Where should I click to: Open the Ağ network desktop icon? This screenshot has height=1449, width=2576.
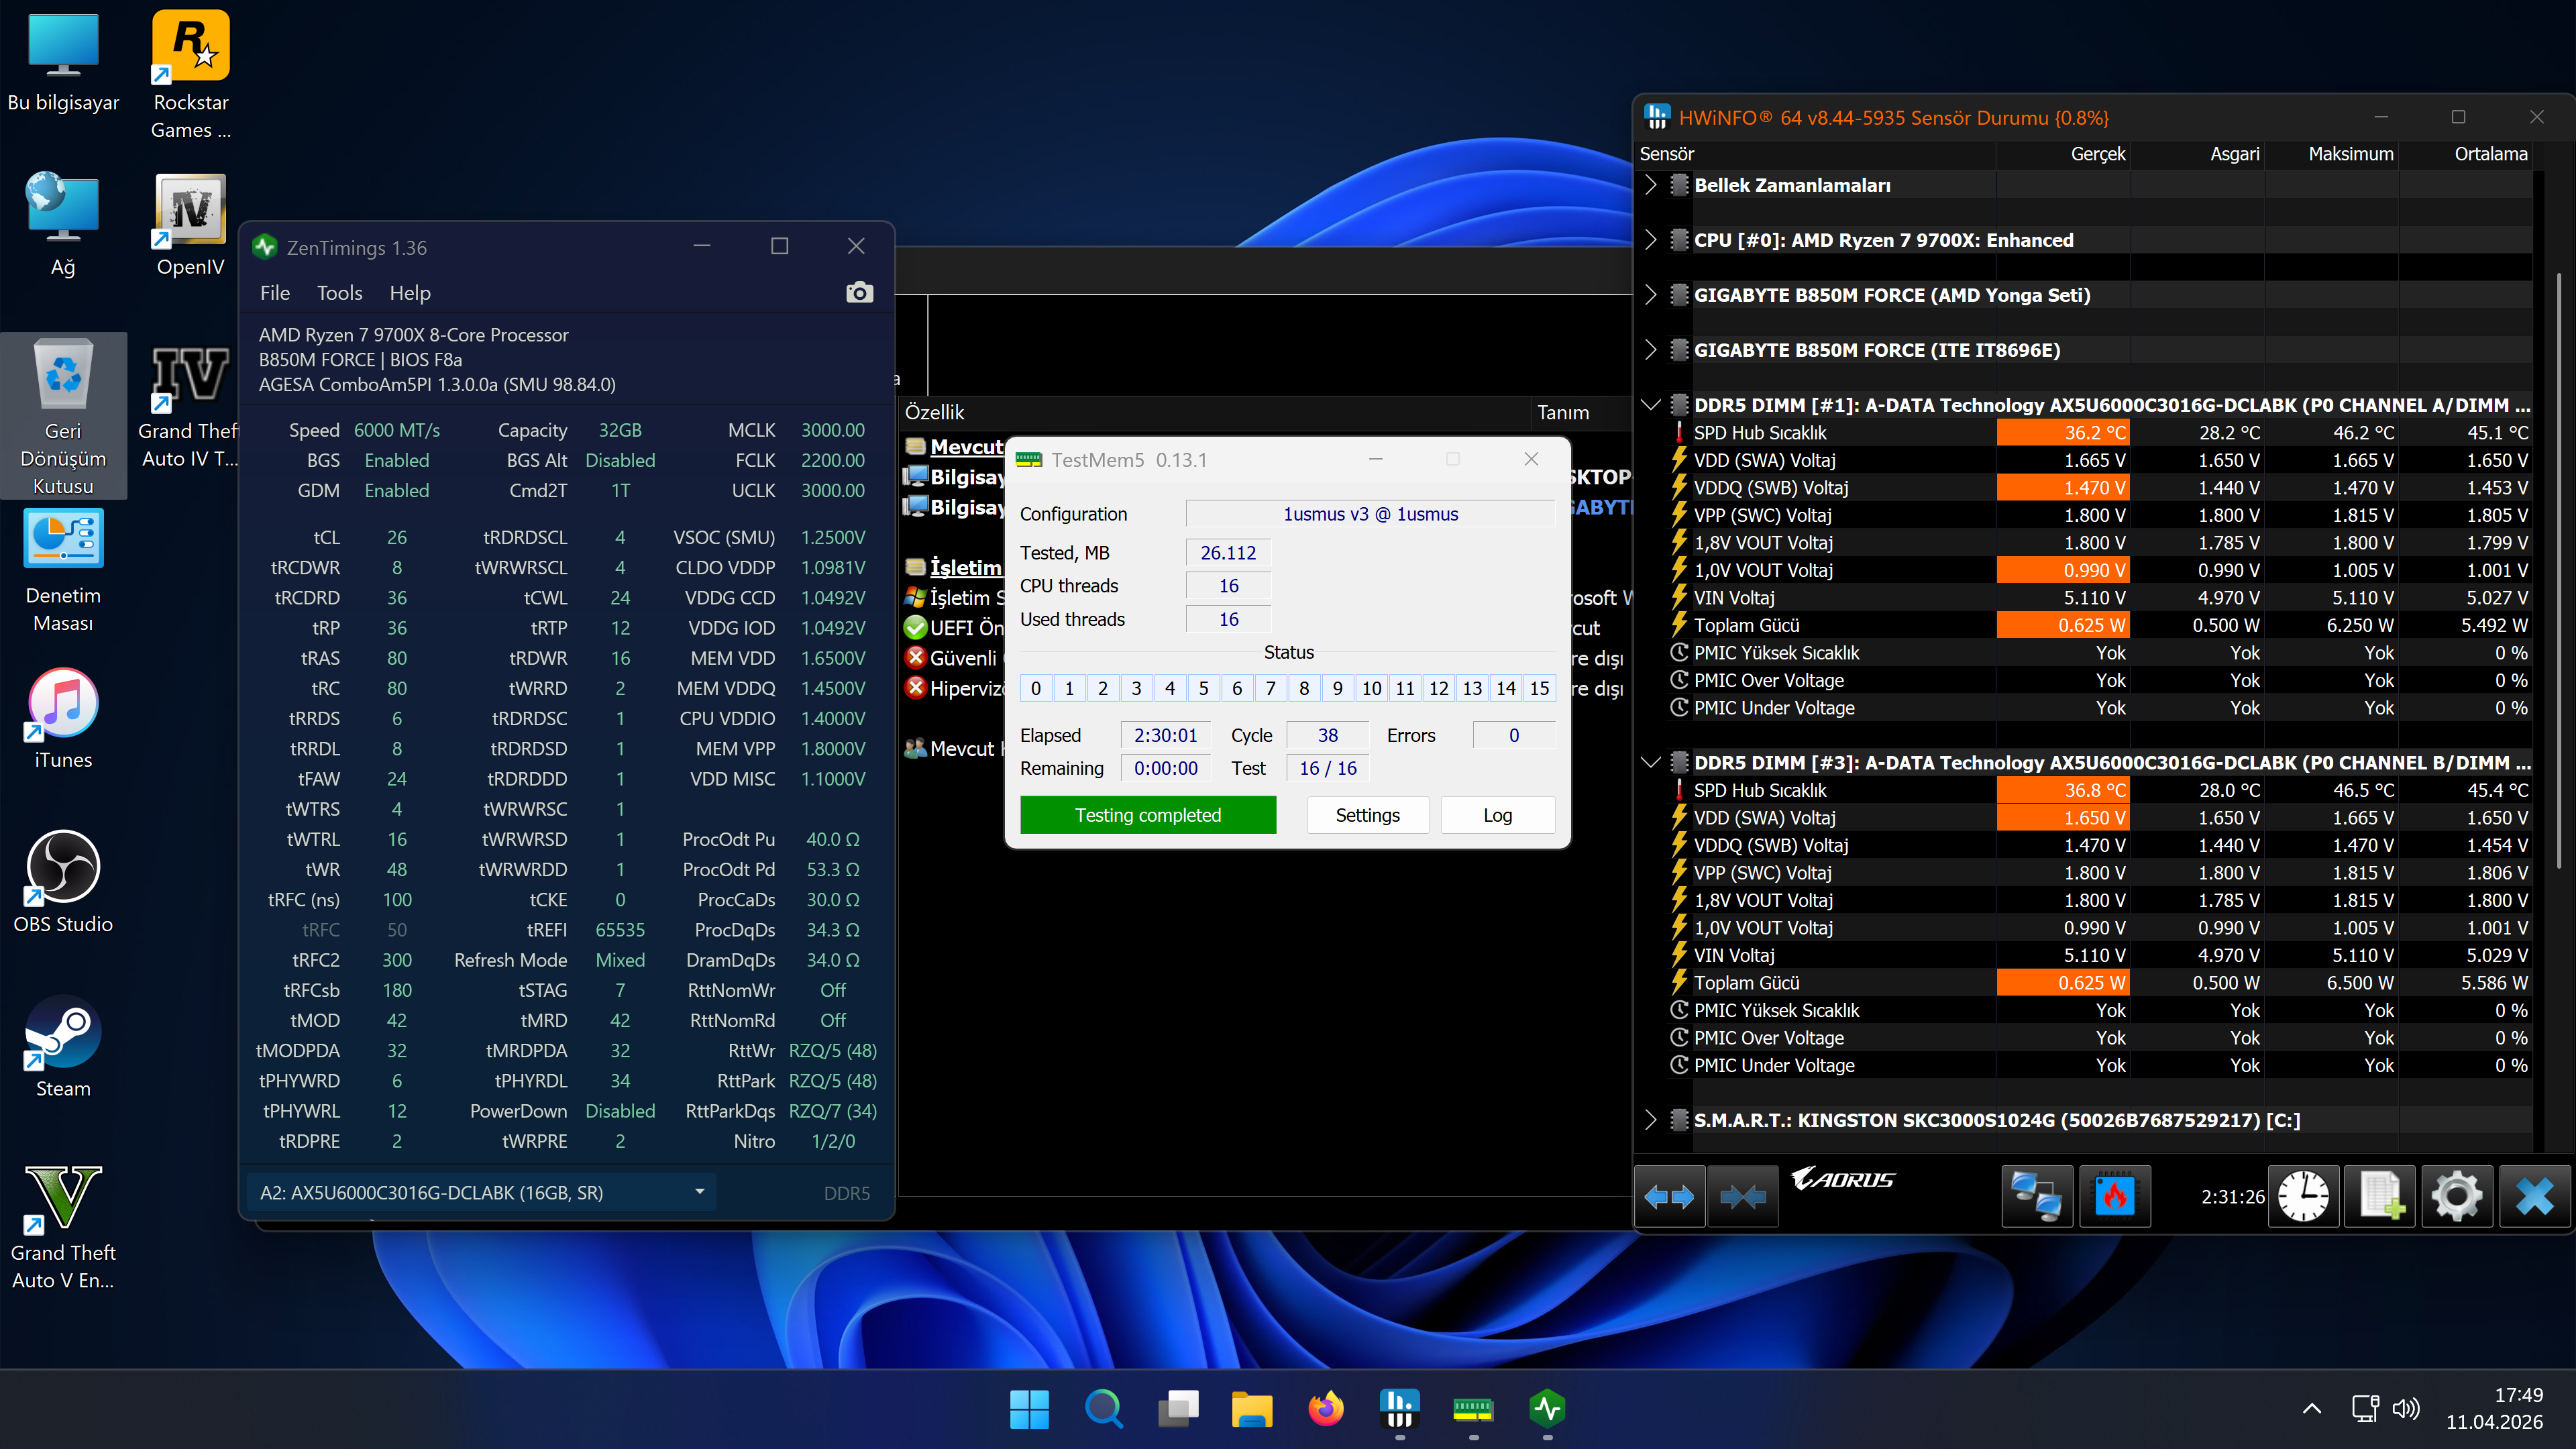click(63, 225)
